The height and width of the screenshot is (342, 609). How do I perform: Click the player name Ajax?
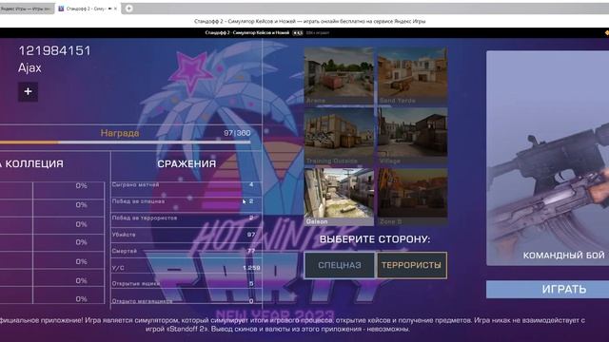point(29,67)
